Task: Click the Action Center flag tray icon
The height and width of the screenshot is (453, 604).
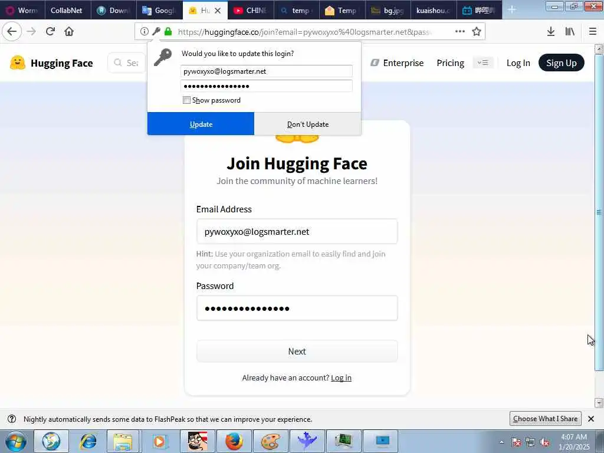Action: point(516,442)
